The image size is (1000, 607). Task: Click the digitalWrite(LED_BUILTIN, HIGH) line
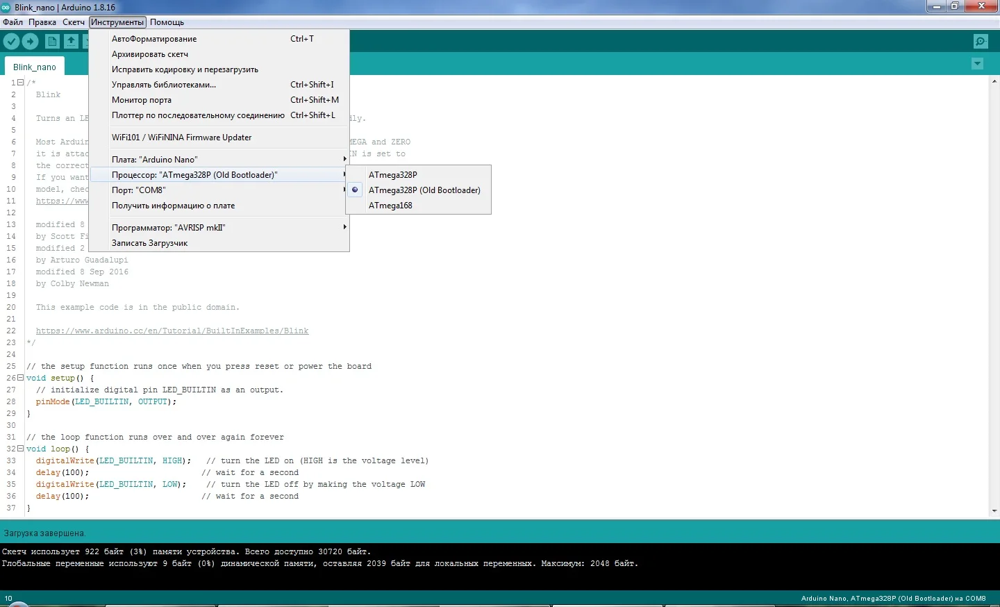pos(113,461)
